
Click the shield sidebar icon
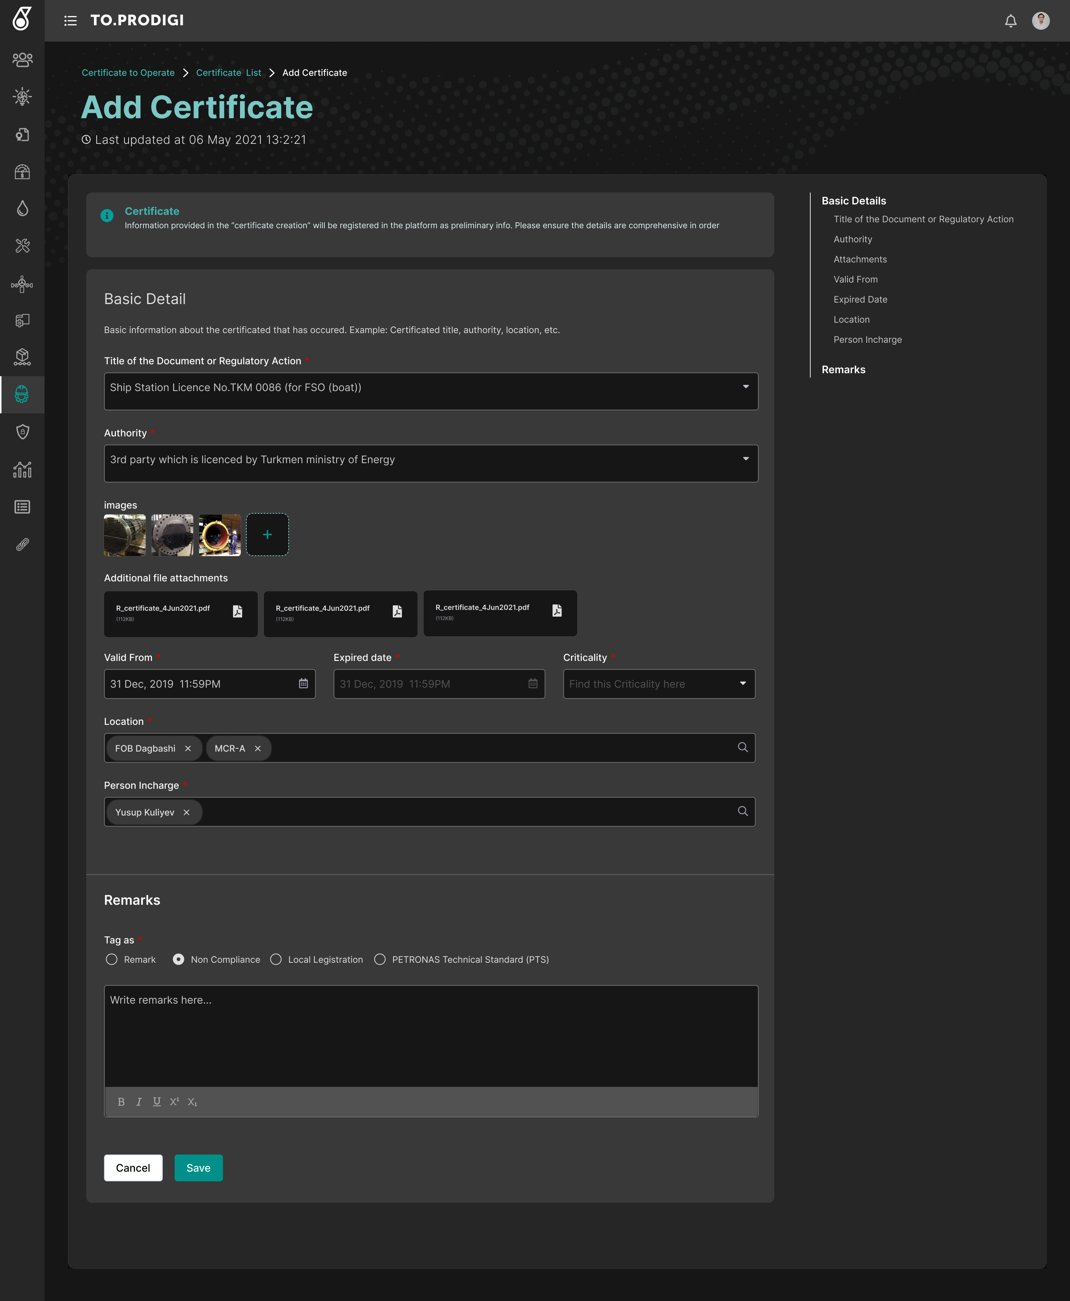22,432
